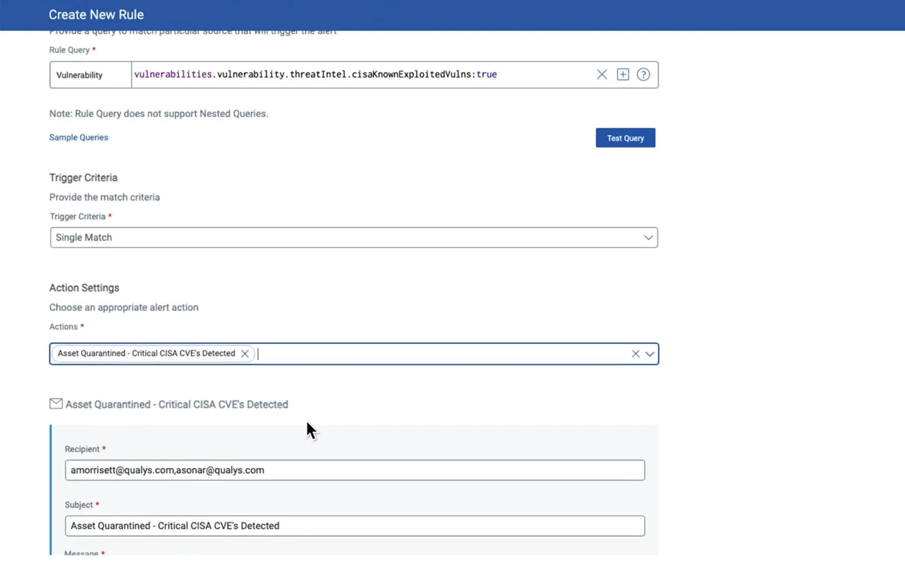Click the Asset Quarantined chip label in Actions

click(146, 354)
